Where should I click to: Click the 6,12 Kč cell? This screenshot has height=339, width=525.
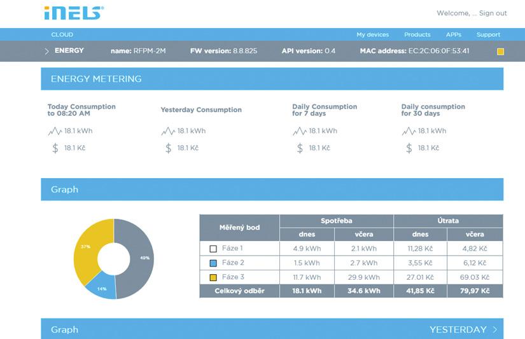click(475, 263)
